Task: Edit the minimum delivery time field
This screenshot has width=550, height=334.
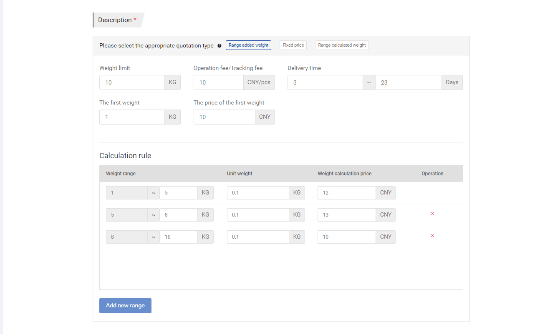Action: 325,82
